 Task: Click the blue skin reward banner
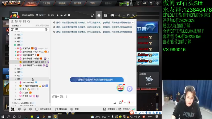tap(97, 80)
